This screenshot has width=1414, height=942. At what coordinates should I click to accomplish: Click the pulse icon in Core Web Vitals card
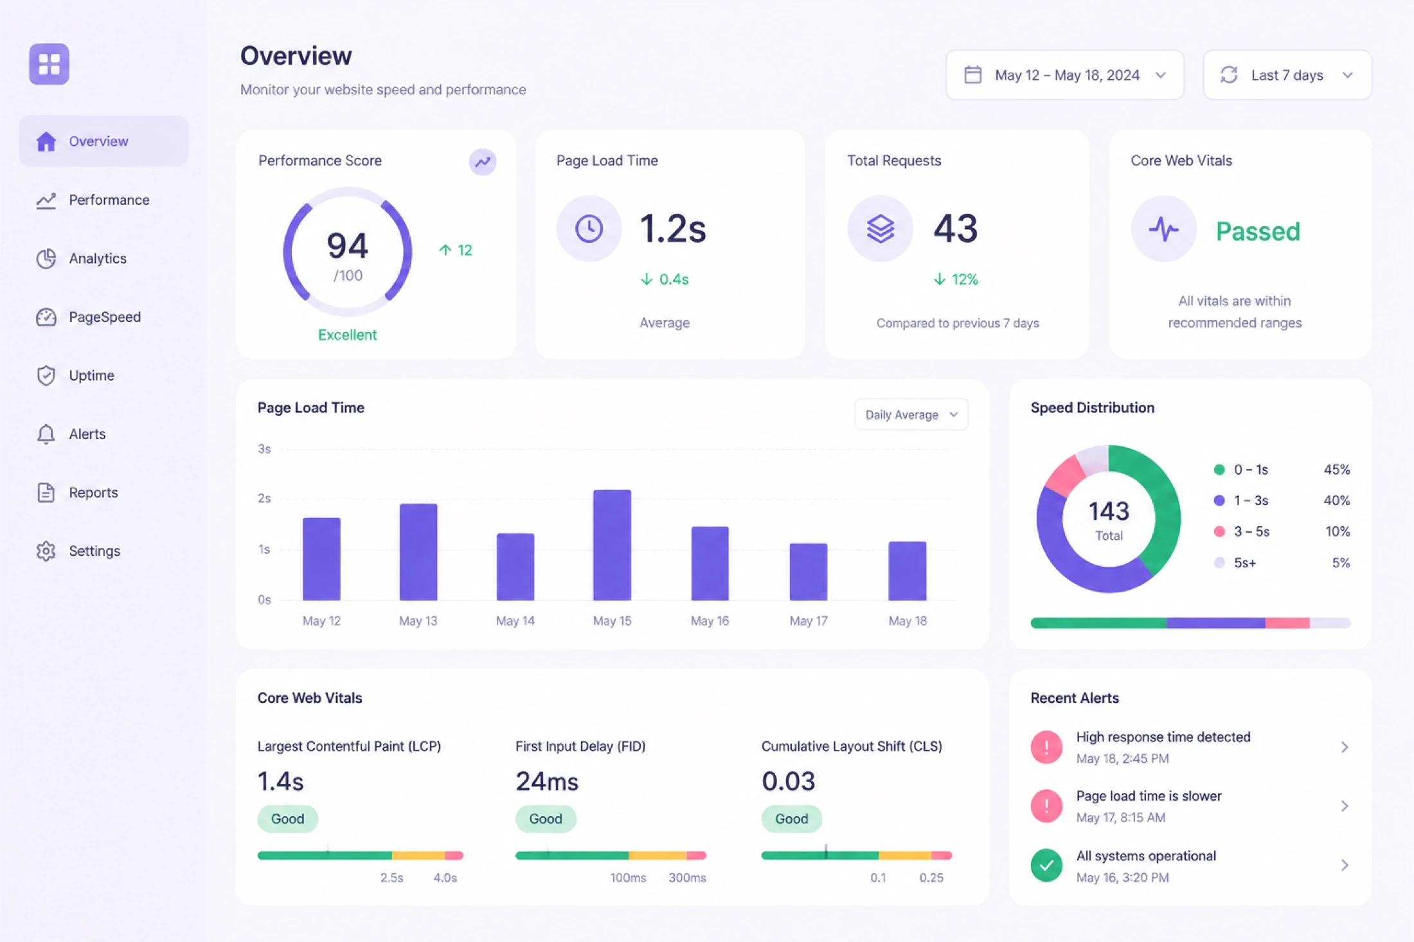point(1164,228)
